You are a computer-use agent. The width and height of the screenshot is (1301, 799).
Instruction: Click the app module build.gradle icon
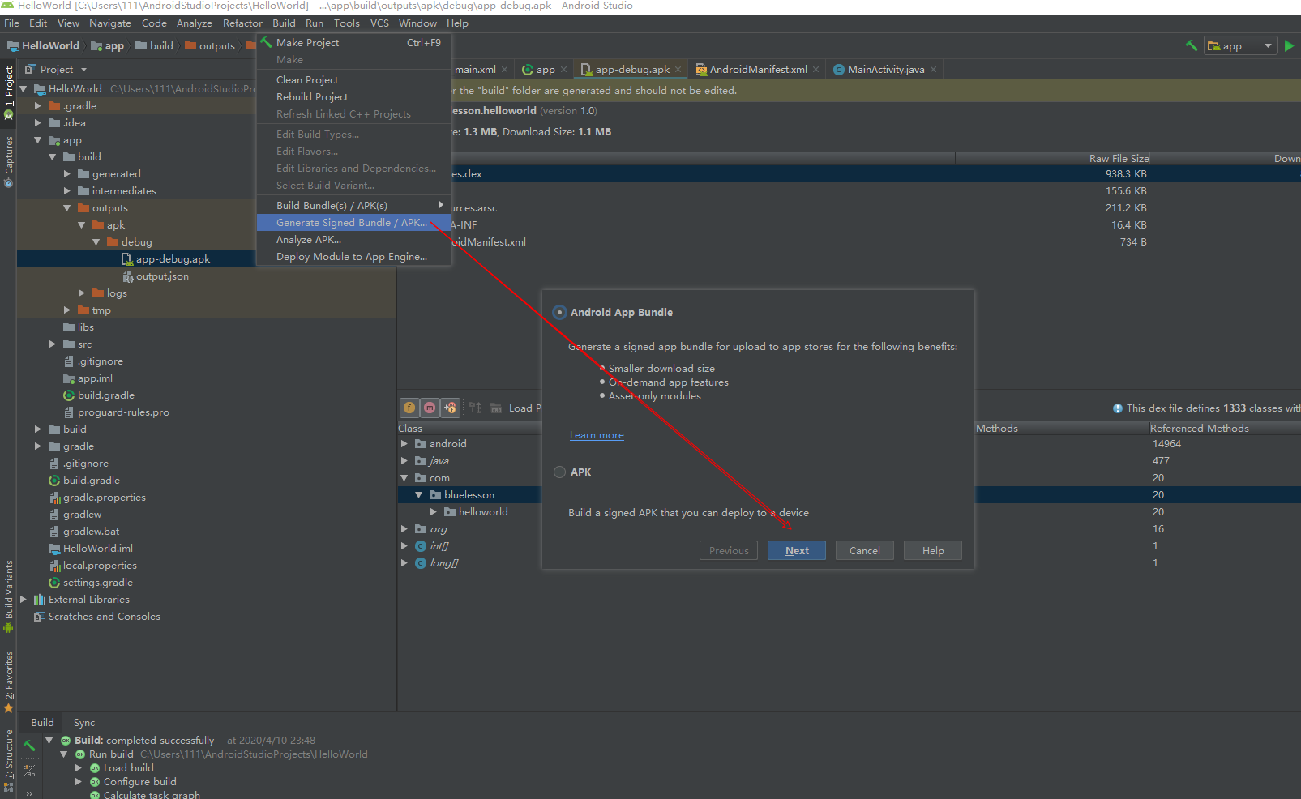(x=69, y=395)
